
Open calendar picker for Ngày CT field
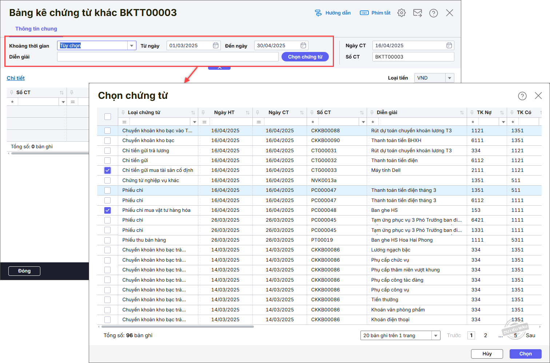(449, 45)
